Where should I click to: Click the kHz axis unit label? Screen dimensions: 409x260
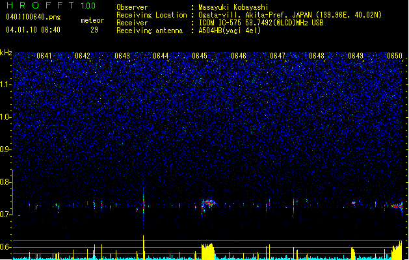coord(6,53)
